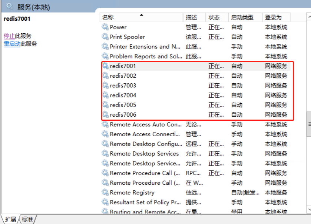The image size is (311, 224).
Task: Click the 该服... description of Print Spooler
Action: (x=193, y=37)
